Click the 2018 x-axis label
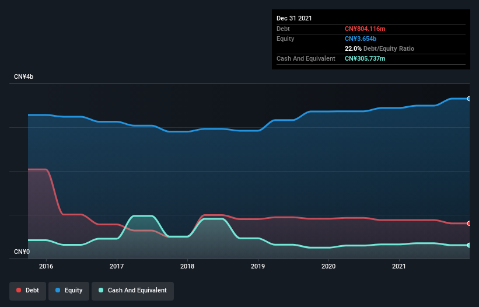The width and height of the screenshot is (479, 307). coord(187,266)
